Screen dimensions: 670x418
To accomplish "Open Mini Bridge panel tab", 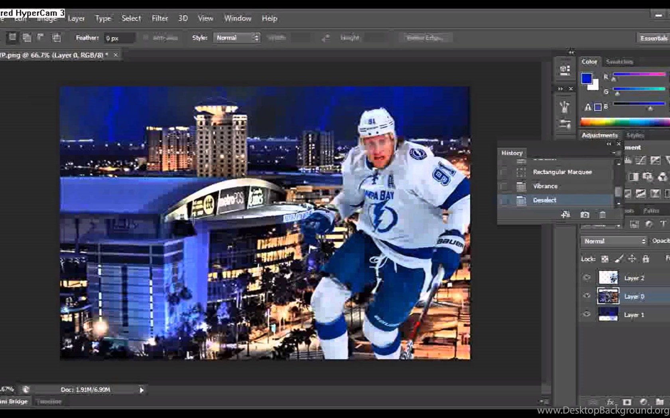I will [14, 401].
